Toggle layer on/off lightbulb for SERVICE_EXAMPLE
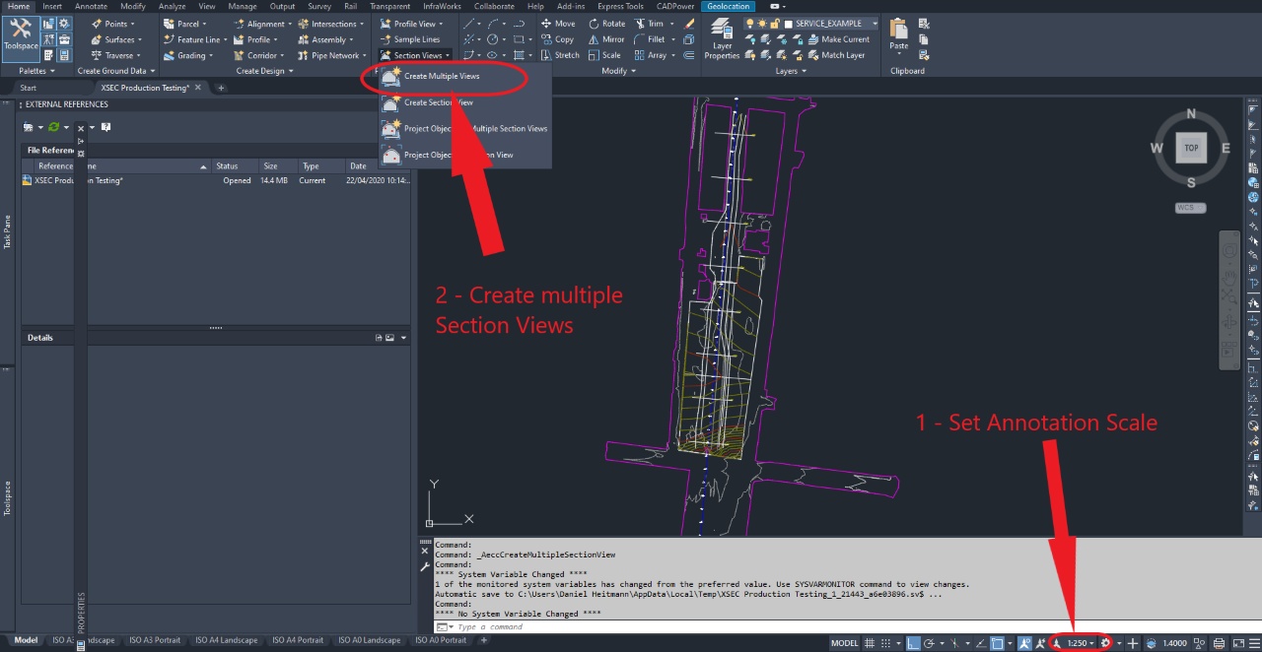The image size is (1262, 652). point(749,24)
